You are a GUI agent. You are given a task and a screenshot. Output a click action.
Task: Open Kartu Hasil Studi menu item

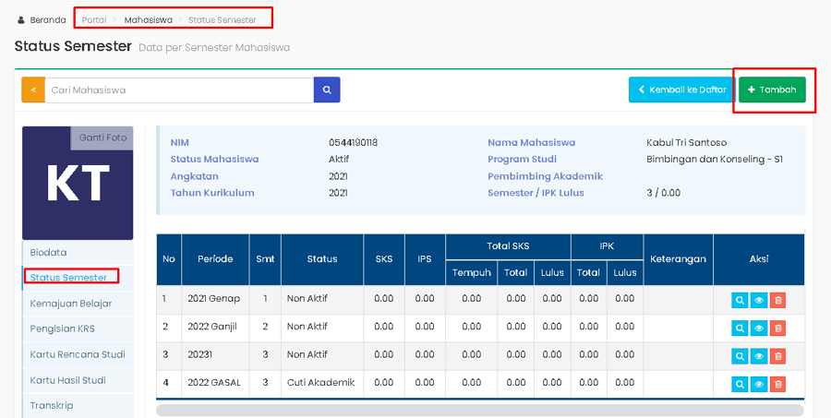point(67,380)
